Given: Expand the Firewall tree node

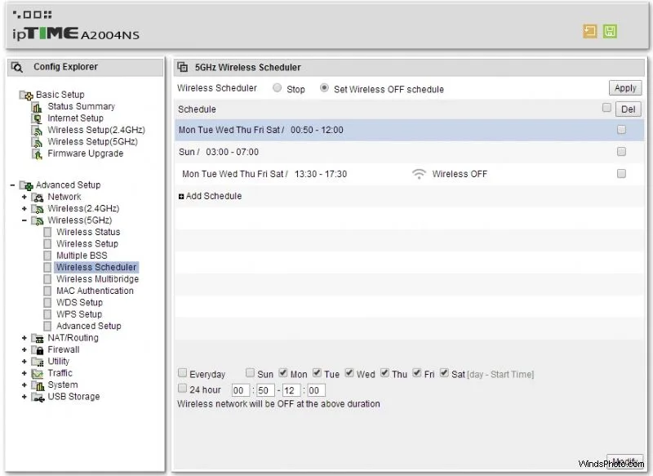Looking at the screenshot, I should tap(24, 349).
